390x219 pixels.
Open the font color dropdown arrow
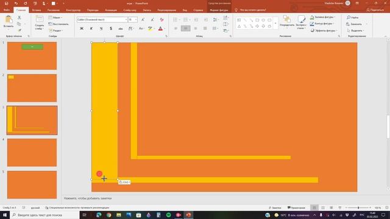(x=165, y=29)
